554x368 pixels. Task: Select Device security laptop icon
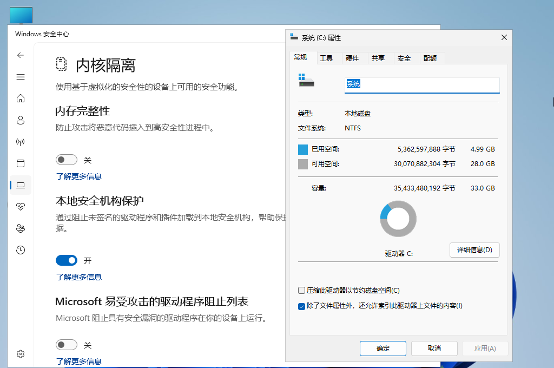click(x=21, y=185)
